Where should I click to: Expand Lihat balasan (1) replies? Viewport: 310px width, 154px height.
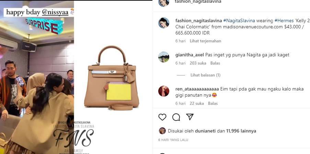pos(205,75)
